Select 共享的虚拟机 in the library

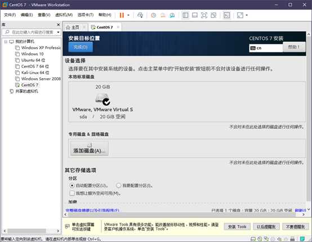(x=24, y=91)
